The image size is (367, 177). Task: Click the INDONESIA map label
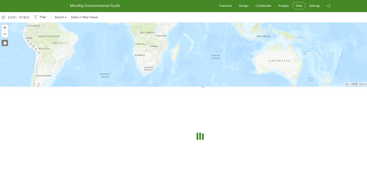pos(263,37)
